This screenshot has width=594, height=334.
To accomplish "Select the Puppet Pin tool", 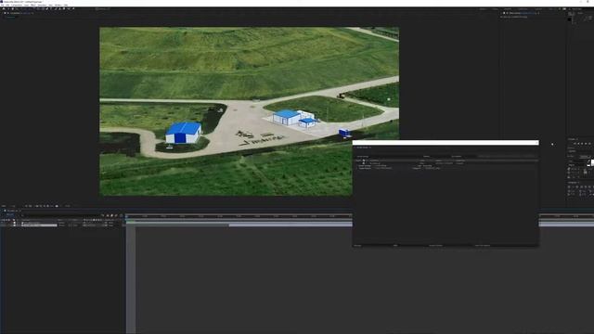I will 73,8.
